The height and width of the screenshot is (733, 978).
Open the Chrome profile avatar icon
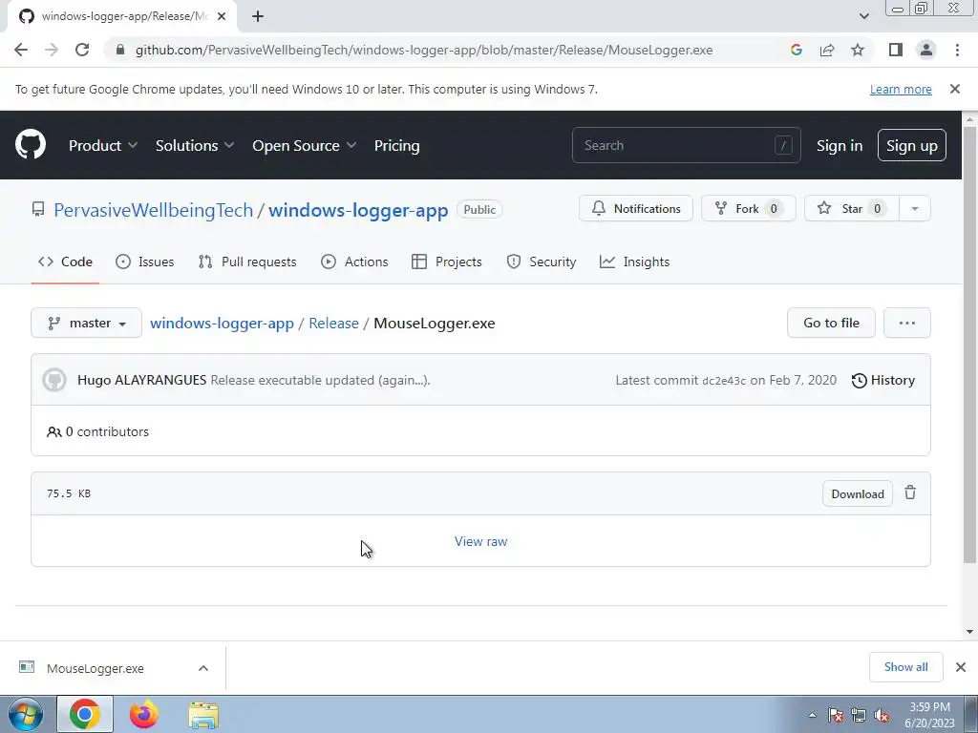926,50
